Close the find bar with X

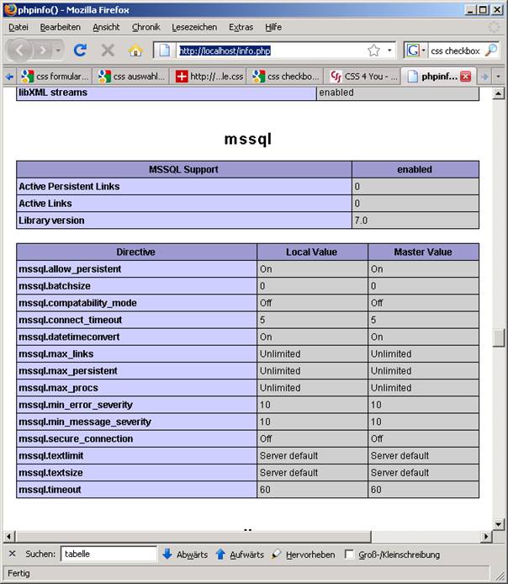pos(12,554)
